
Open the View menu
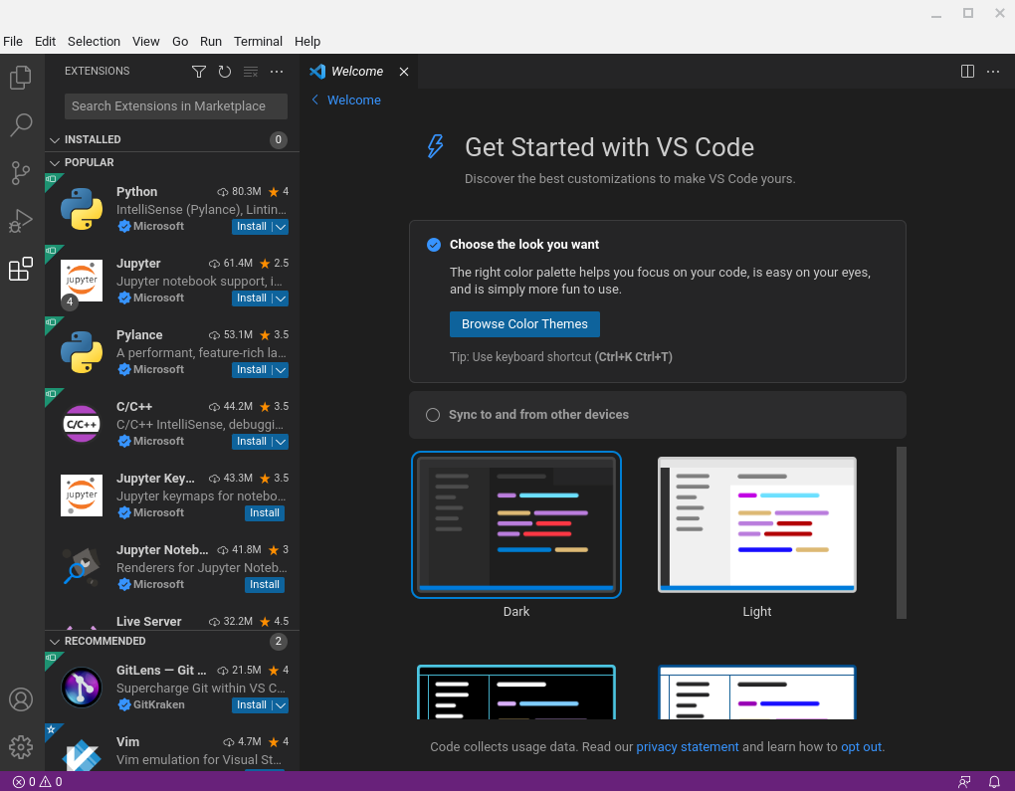pyautogui.click(x=145, y=42)
